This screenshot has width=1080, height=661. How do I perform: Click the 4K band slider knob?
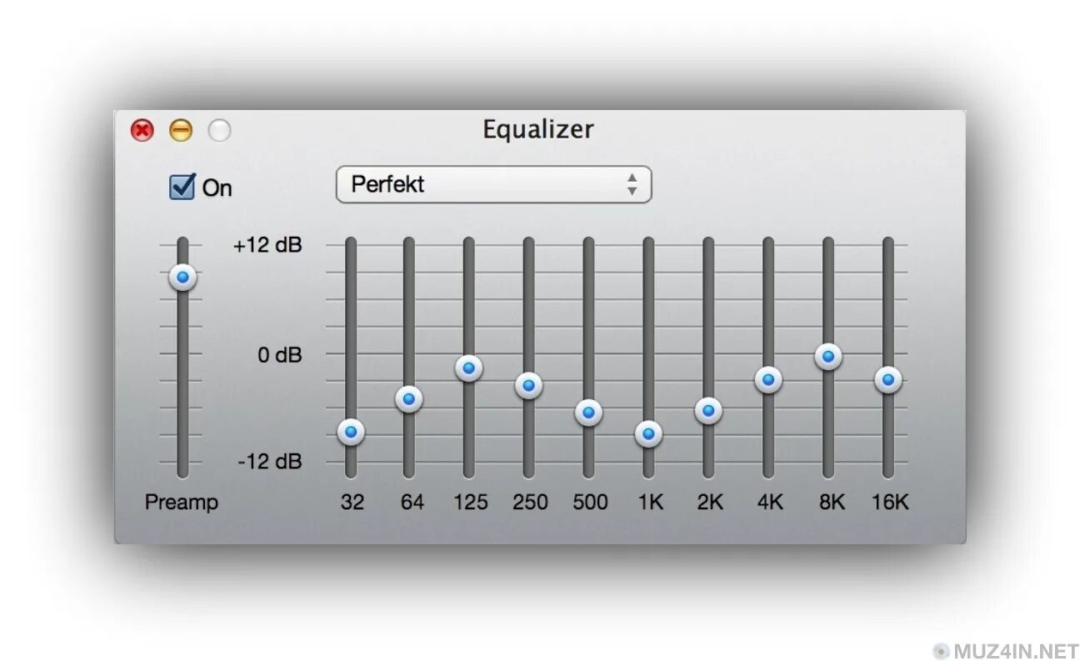coord(768,380)
